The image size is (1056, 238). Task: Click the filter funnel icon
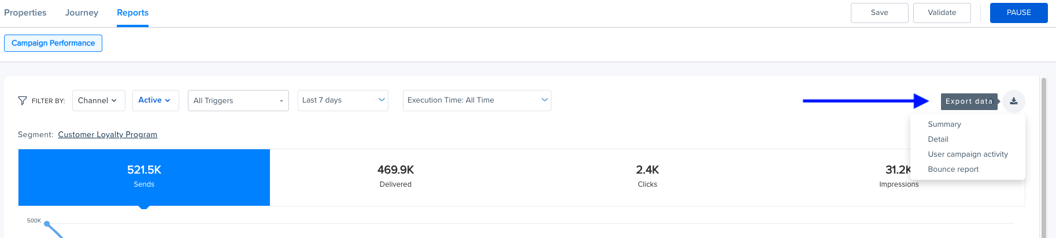click(x=23, y=101)
